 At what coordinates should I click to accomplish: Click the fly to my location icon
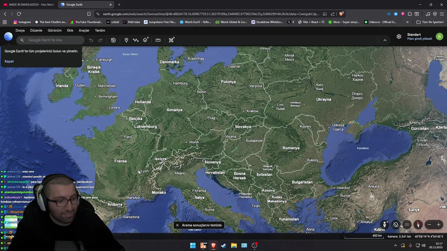point(396,225)
